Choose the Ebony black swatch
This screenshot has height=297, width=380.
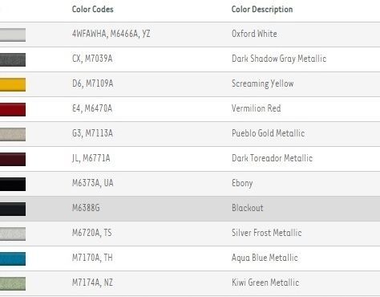click(13, 184)
